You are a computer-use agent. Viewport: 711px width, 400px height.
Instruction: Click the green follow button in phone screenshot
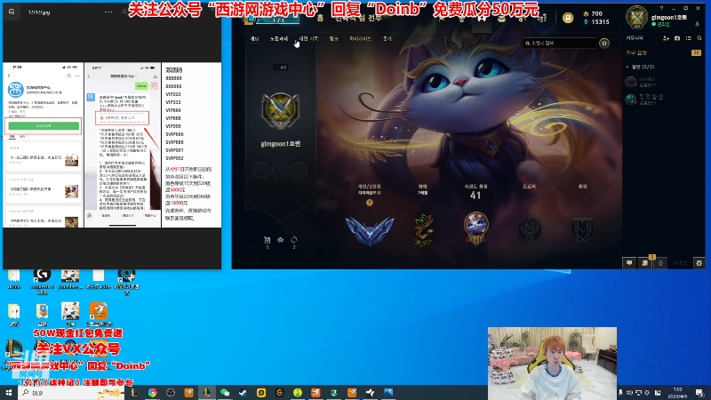click(x=44, y=125)
